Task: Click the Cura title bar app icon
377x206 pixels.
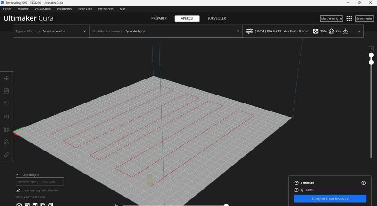Action: (x=2, y=3)
